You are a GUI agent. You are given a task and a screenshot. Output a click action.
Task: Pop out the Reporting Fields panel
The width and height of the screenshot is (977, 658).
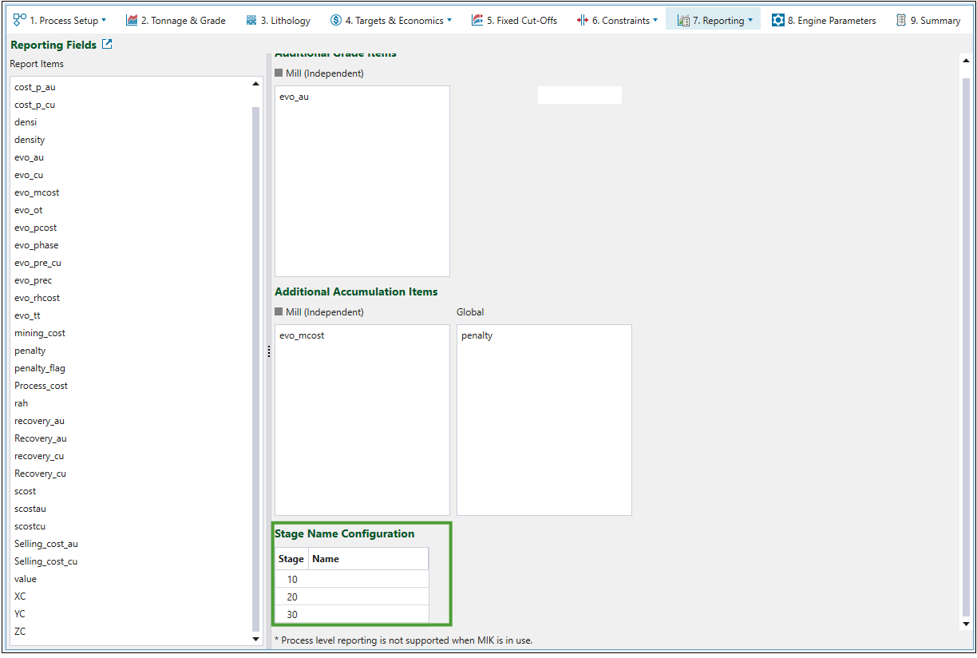coord(107,45)
